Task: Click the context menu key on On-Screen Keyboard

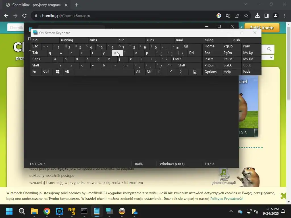Action: point(195,72)
